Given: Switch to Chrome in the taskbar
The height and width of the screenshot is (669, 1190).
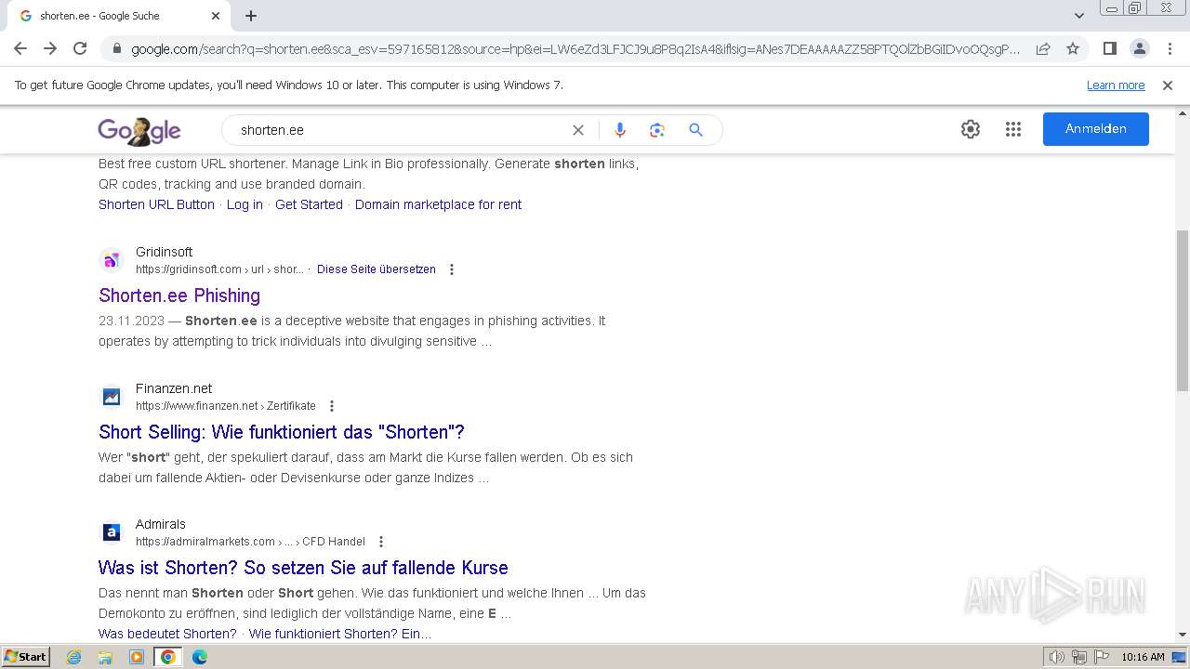Looking at the screenshot, I should coord(168,657).
